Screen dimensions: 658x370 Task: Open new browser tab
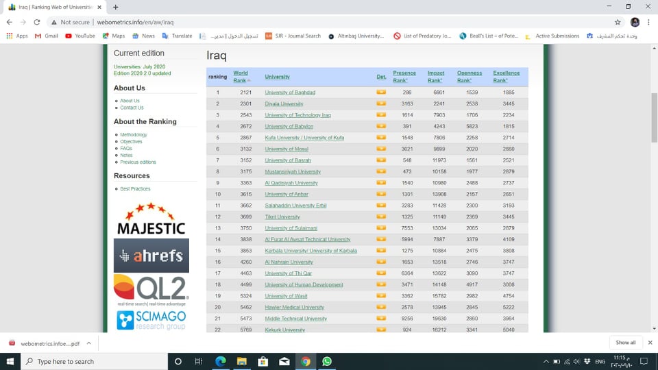(x=115, y=7)
